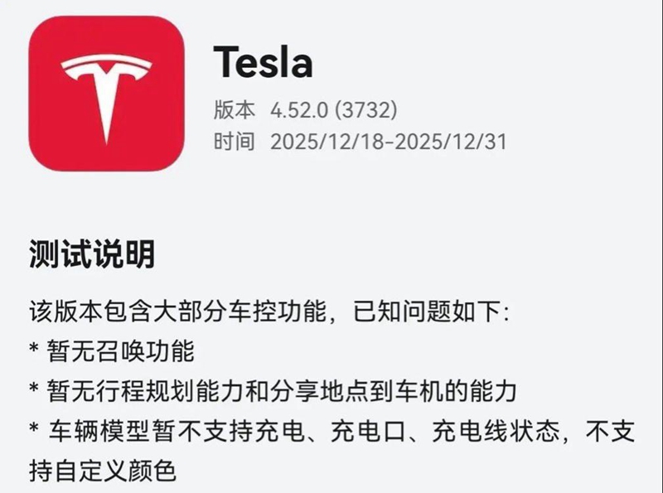Click the build number (3732)
Screen dimensions: 663x493
click(x=365, y=109)
